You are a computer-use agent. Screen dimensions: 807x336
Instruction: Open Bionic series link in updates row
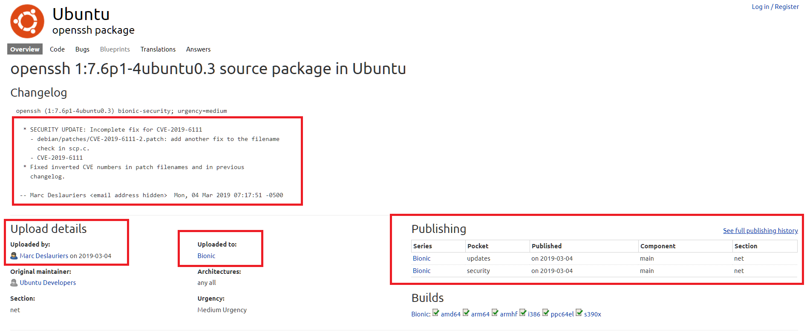pos(422,258)
